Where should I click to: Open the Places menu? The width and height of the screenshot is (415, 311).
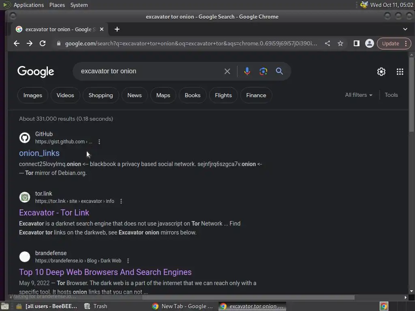(57, 5)
